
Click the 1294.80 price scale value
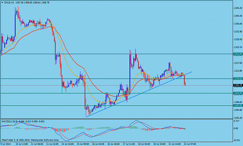(x=238, y=110)
